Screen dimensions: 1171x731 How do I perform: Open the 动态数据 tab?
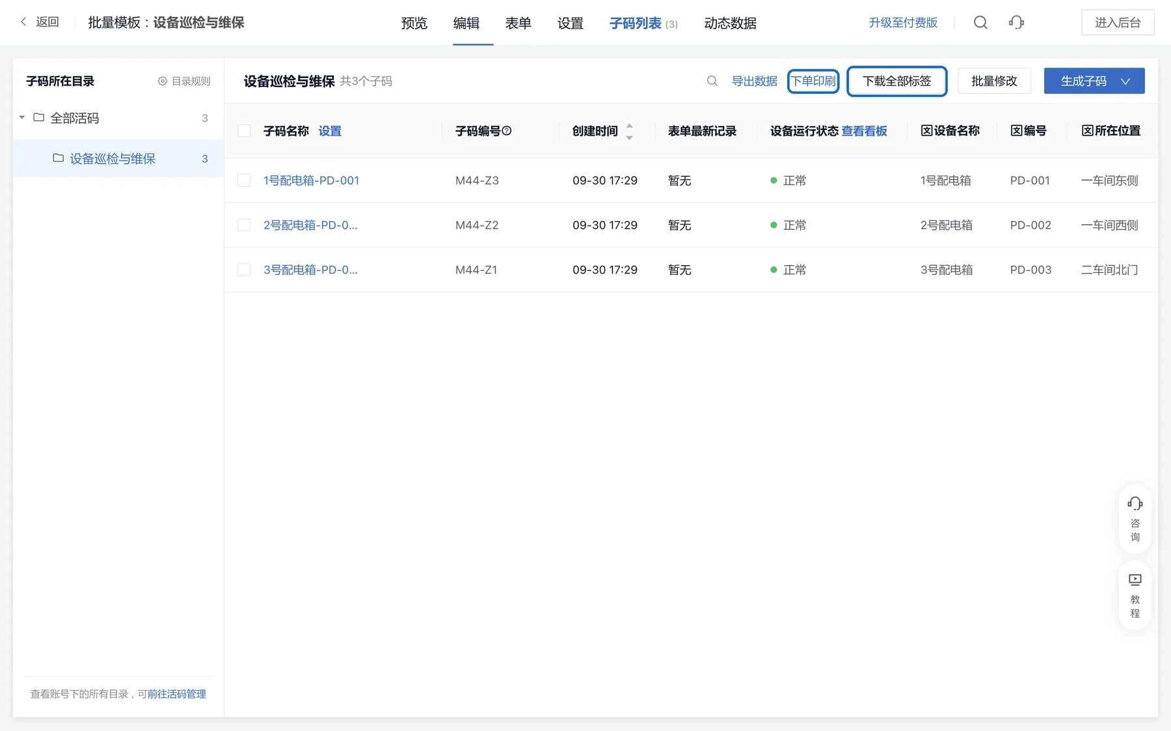731,23
